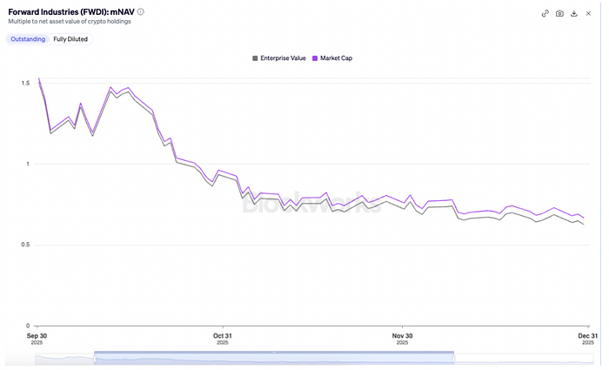Click the Dec 31 axis label
Screen dimensions: 609x370
point(587,337)
